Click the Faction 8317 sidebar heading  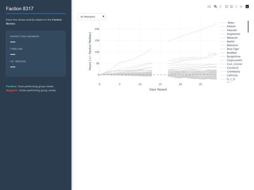point(20,8)
